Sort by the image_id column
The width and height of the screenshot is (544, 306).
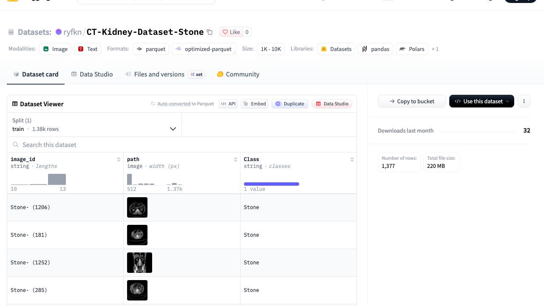119,159
